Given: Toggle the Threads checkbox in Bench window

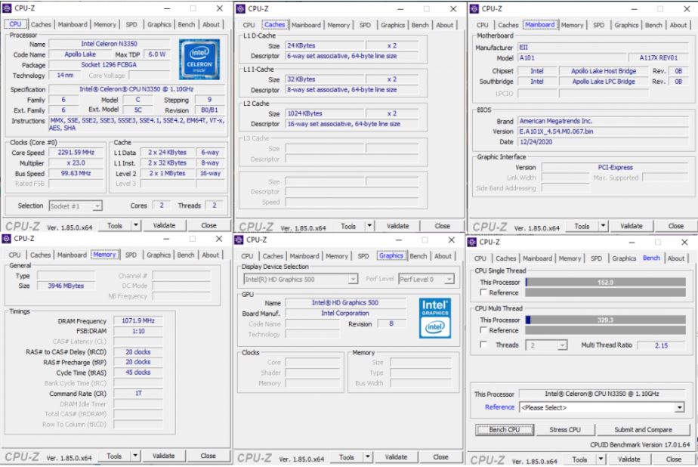Looking at the screenshot, I should tap(483, 345).
